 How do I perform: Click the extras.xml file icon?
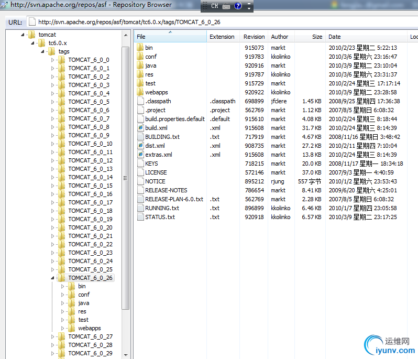[140, 155]
